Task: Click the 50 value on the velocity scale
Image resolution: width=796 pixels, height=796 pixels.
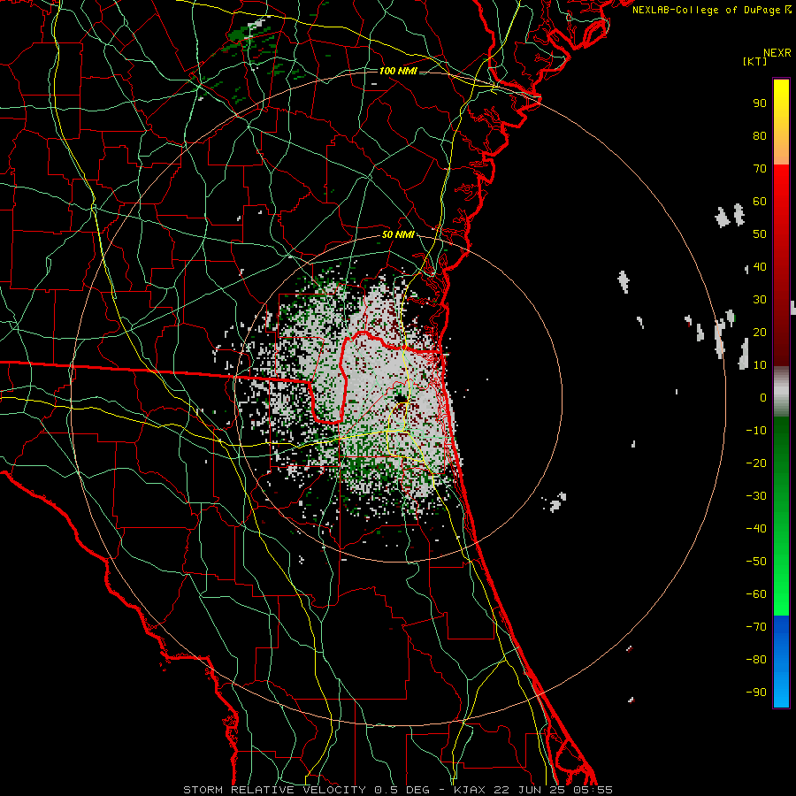Action: (x=760, y=234)
